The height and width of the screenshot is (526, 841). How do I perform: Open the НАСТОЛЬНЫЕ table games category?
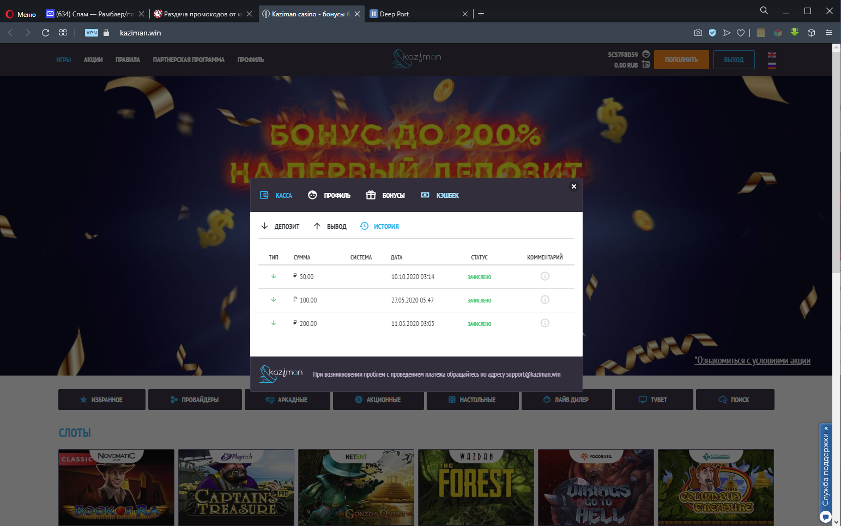(x=473, y=400)
